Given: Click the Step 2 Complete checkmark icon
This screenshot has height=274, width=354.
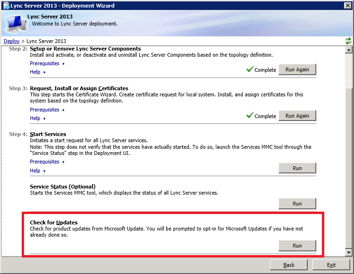Looking at the screenshot, I should (250, 69).
